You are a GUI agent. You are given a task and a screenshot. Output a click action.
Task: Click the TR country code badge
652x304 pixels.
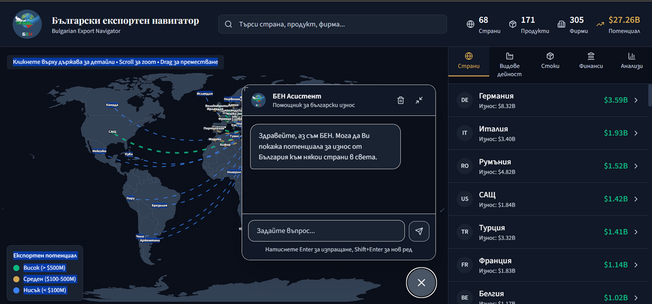[465, 232]
